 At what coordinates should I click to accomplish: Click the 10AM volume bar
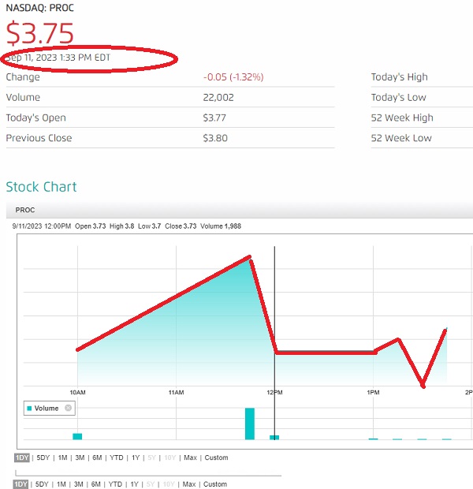pos(77,436)
